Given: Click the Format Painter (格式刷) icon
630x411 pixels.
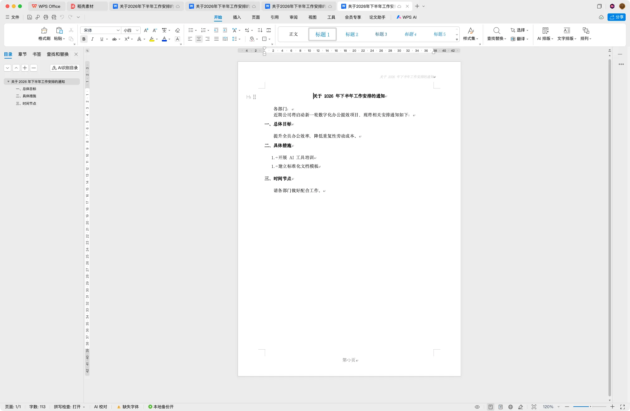Looking at the screenshot, I should point(44,30).
